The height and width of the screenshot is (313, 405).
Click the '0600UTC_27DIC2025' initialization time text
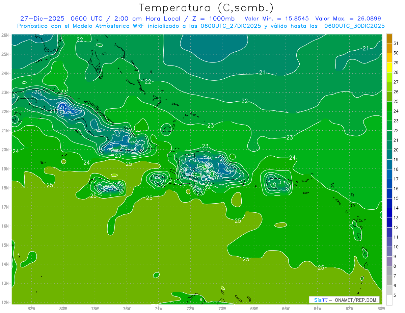231,26
